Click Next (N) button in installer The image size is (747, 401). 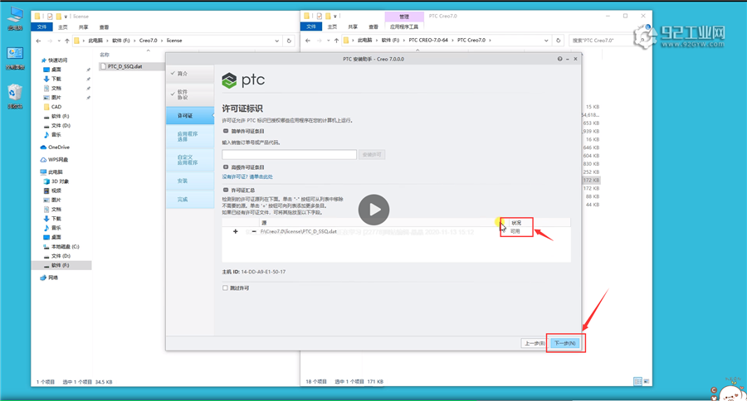565,343
